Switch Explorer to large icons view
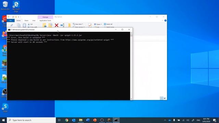The height and width of the screenshot is (123, 219). coord(165,98)
